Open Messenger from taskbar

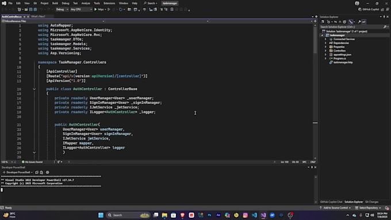[x=272, y=215]
